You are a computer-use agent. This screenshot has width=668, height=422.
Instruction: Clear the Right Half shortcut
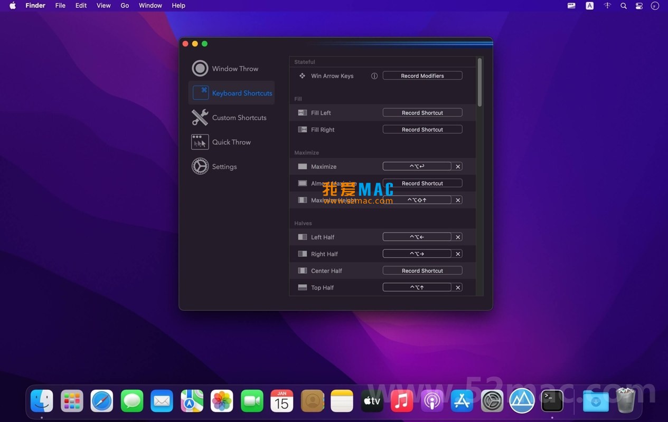click(458, 254)
